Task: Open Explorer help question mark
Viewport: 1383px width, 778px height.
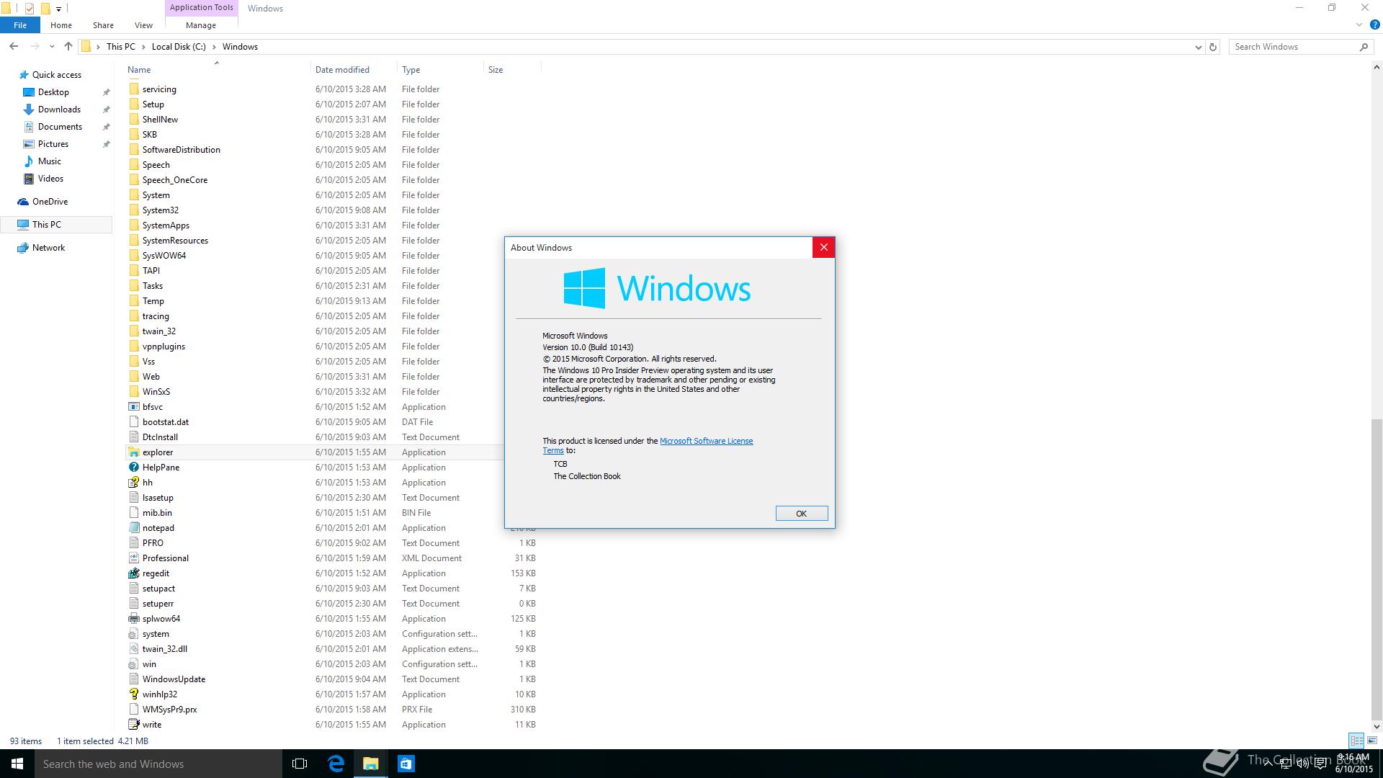Action: 1374,25
